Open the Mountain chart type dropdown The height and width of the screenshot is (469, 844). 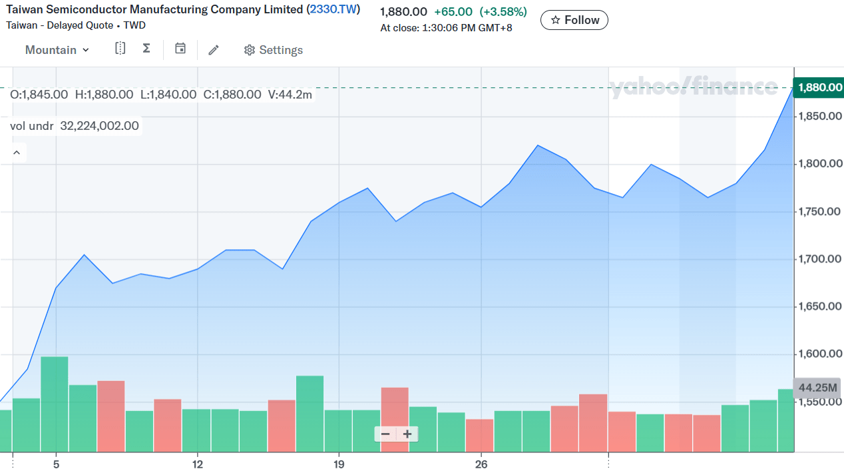57,50
